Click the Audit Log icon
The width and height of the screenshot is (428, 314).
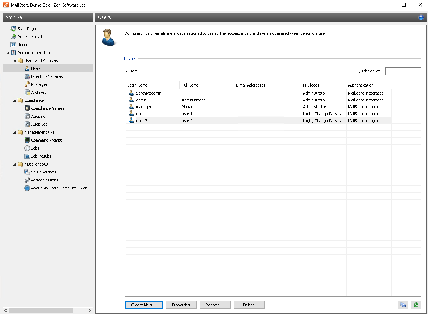click(27, 124)
